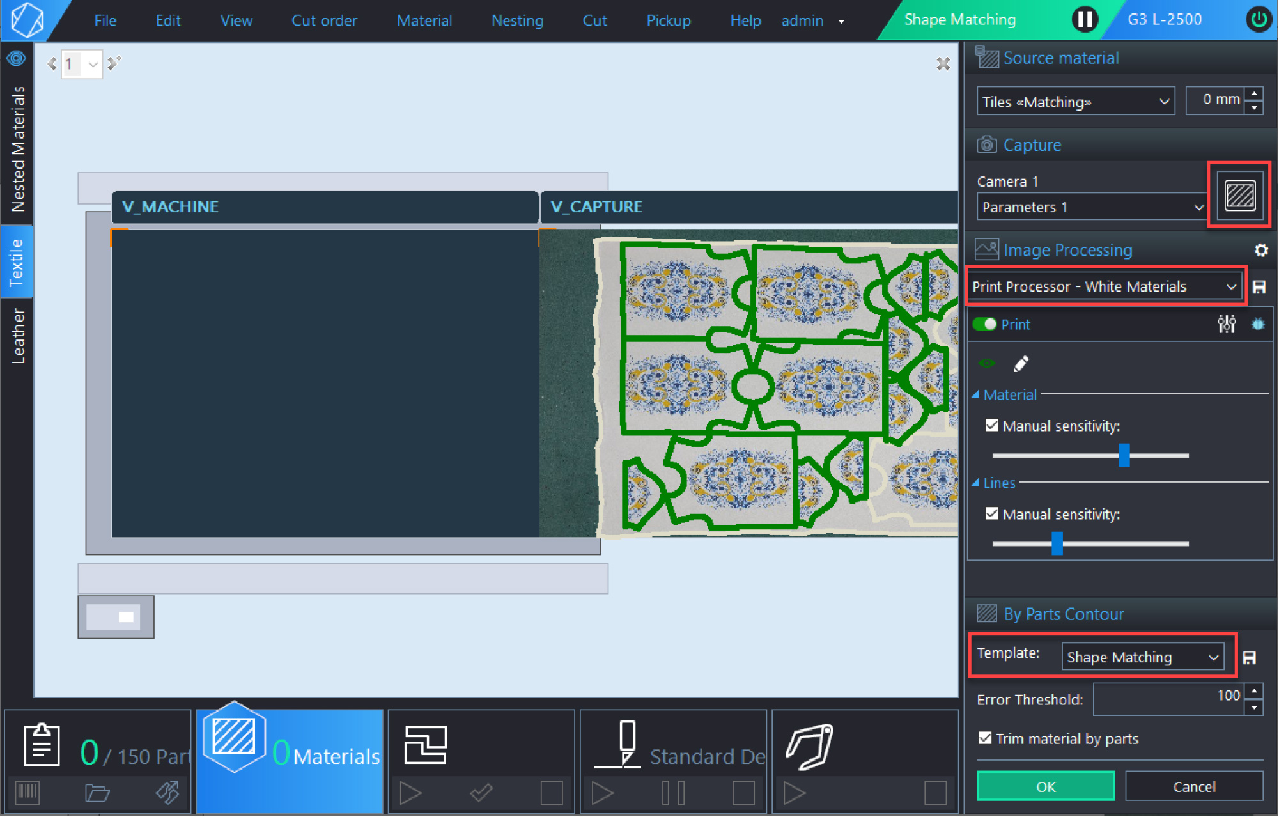This screenshot has width=1279, height=817.
Task: Open folder icon in Parts panel
Action: [97, 793]
